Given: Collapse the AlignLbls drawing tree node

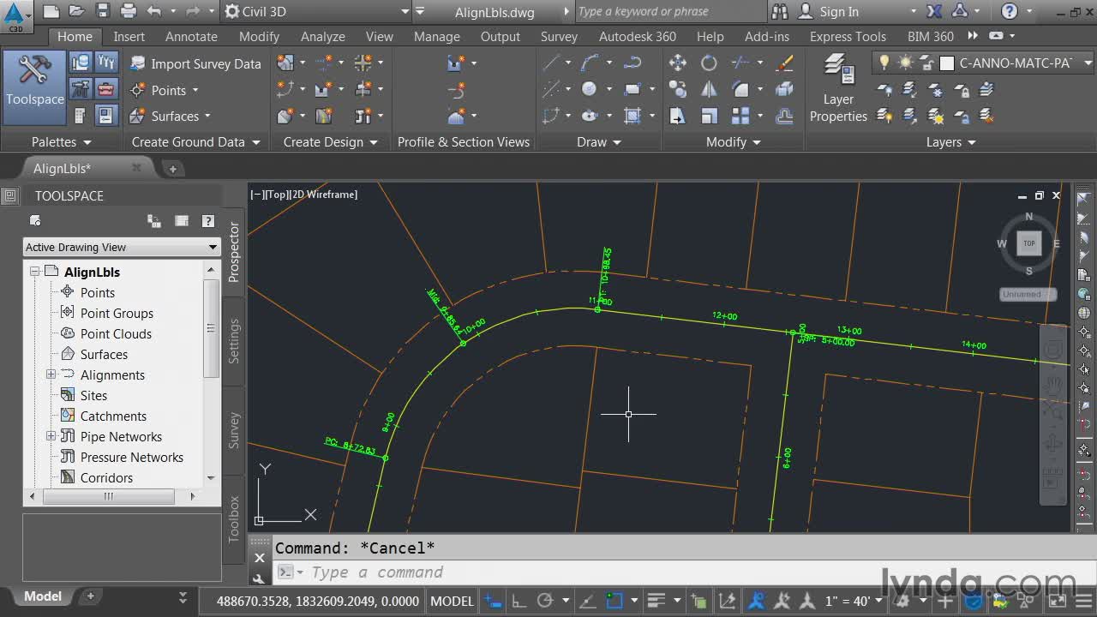Looking at the screenshot, I should tap(35, 272).
